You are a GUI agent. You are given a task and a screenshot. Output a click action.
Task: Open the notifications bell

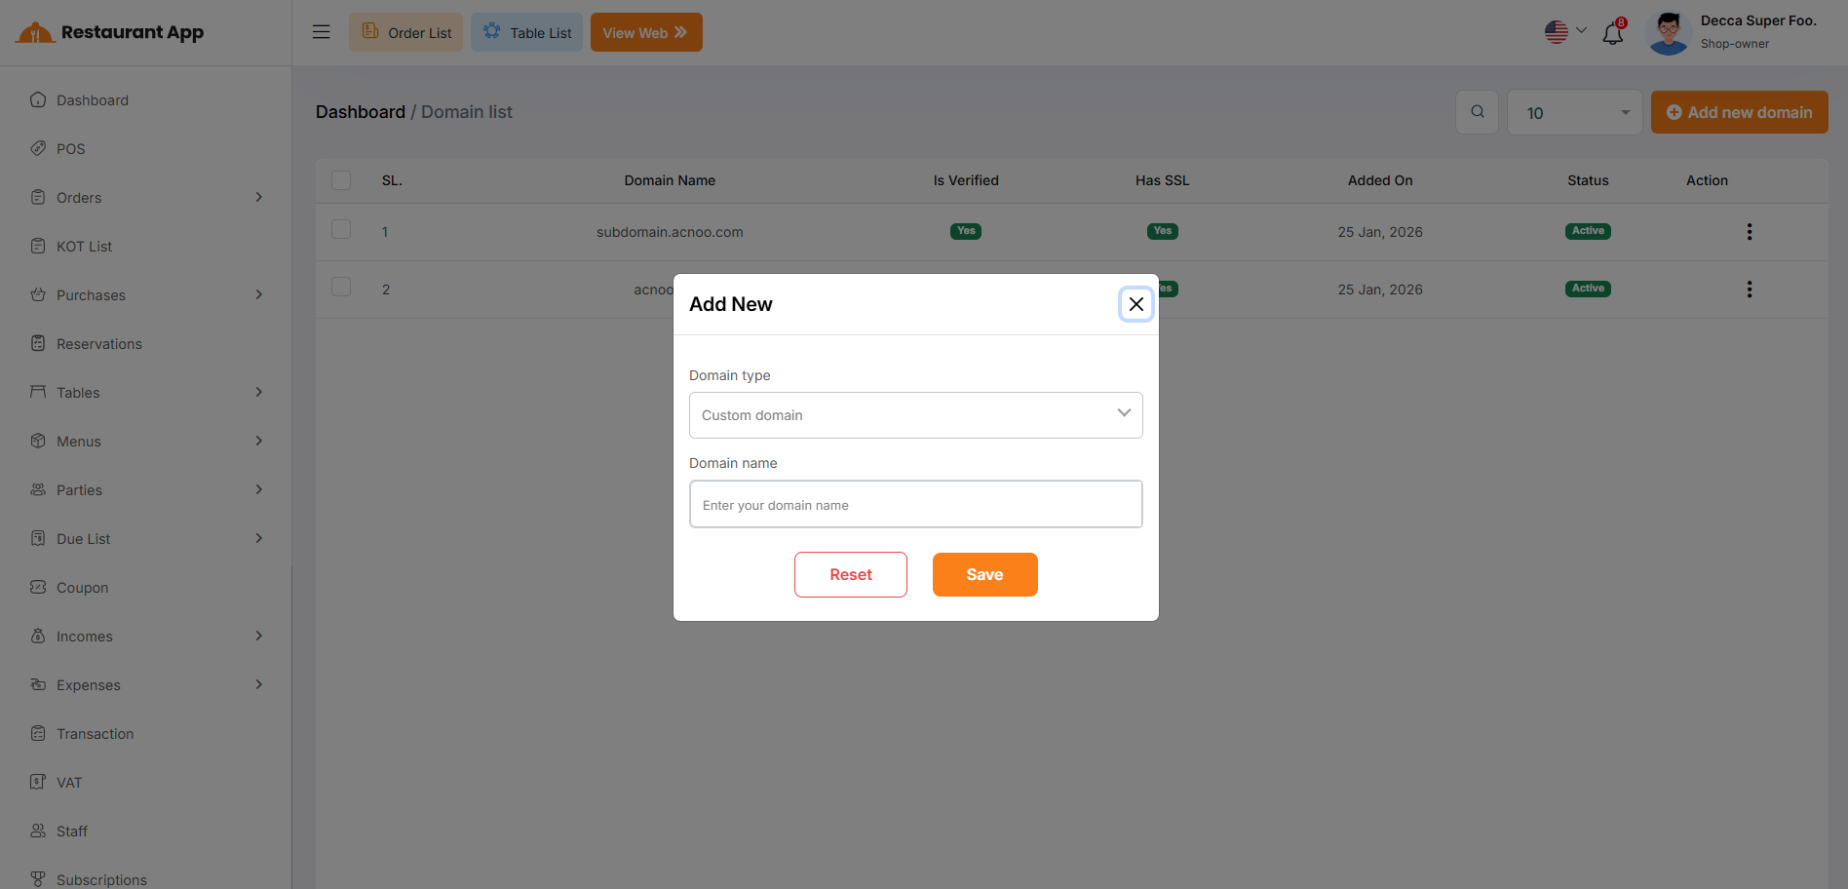(x=1613, y=33)
